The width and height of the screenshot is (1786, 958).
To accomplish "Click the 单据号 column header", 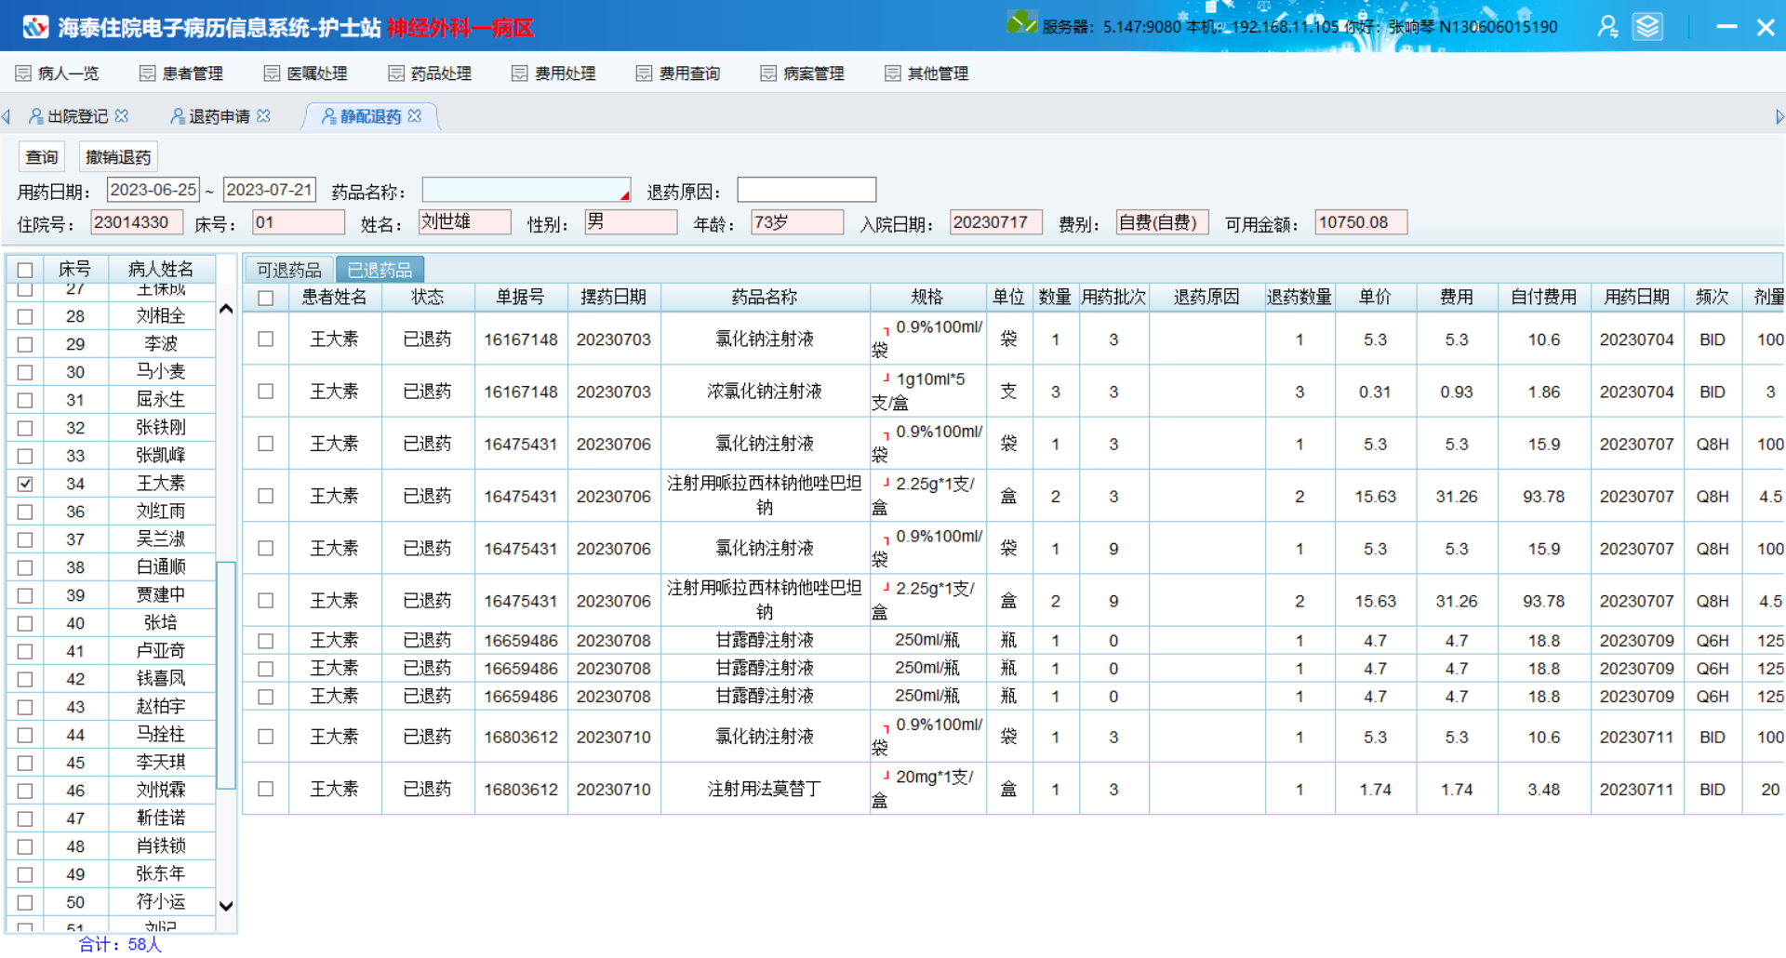I will pyautogui.click(x=520, y=297).
